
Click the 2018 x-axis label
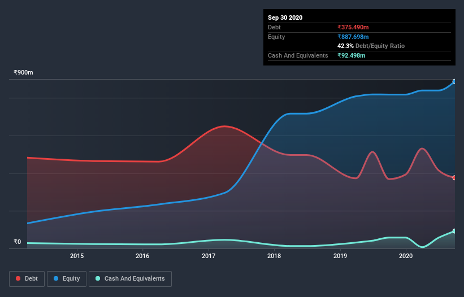(274, 256)
